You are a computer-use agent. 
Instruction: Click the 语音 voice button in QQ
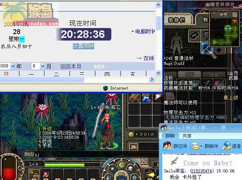[x=231, y=146]
